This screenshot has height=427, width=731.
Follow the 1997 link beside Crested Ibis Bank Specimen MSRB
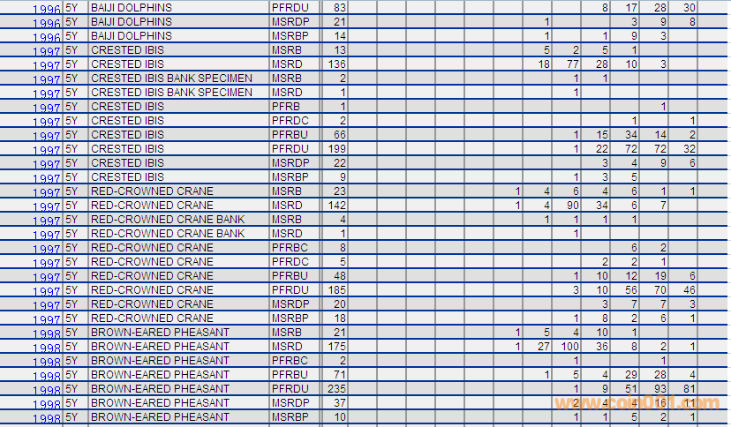point(47,79)
